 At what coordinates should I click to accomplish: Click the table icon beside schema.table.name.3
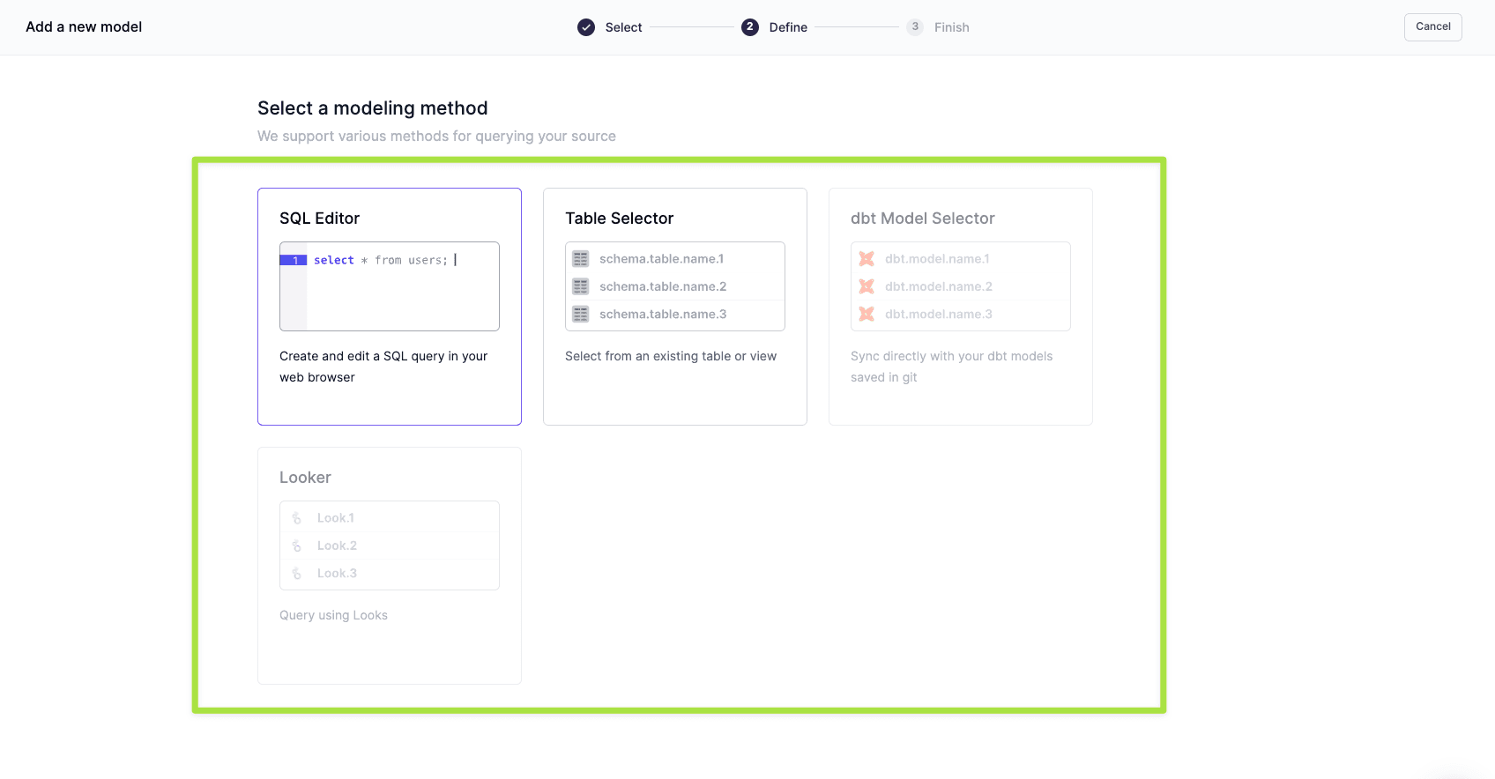pos(580,314)
